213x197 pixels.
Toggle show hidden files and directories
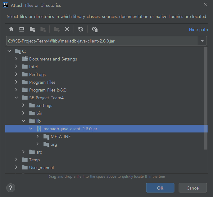(94, 29)
